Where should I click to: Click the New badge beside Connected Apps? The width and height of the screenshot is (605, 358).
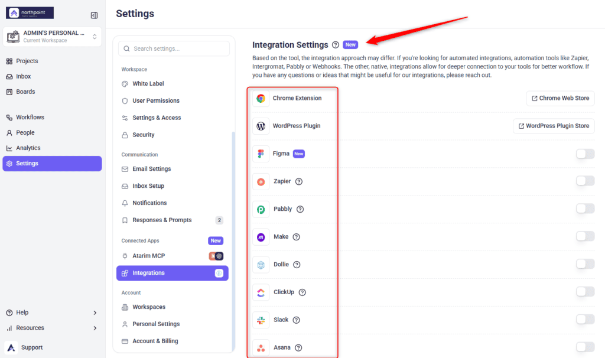216,240
